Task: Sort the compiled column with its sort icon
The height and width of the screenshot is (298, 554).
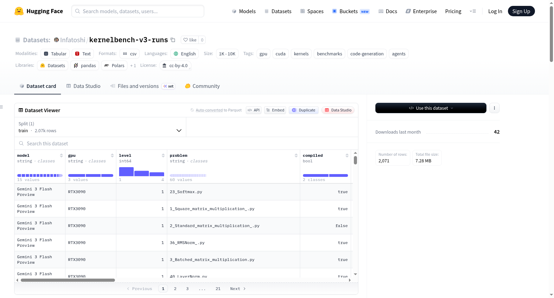Action: (x=347, y=155)
